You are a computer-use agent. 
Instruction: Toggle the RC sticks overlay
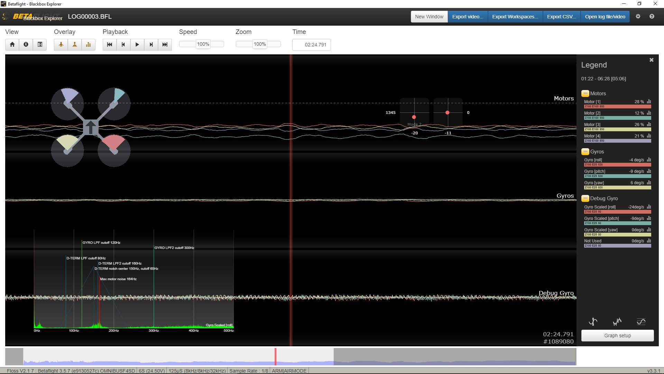tap(75, 44)
